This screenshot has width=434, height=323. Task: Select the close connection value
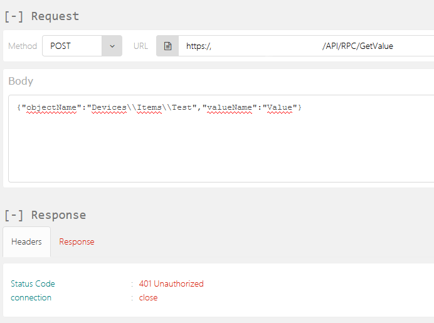tap(148, 297)
